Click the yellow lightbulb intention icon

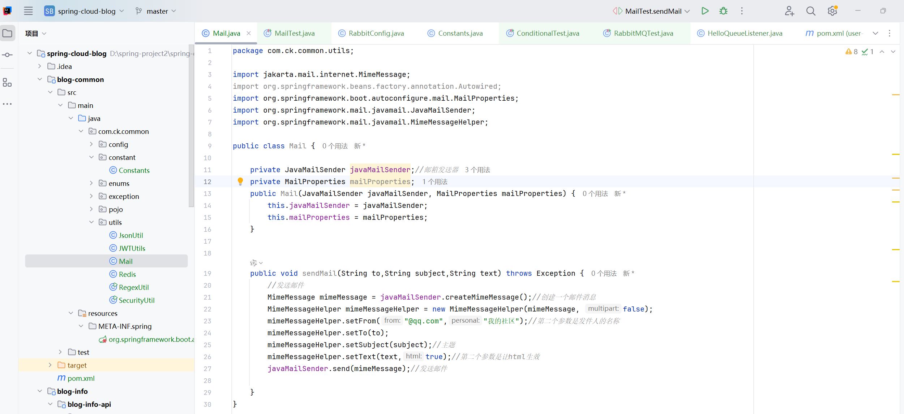point(240,181)
